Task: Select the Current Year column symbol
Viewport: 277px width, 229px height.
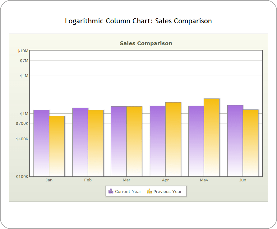Action: point(111,191)
